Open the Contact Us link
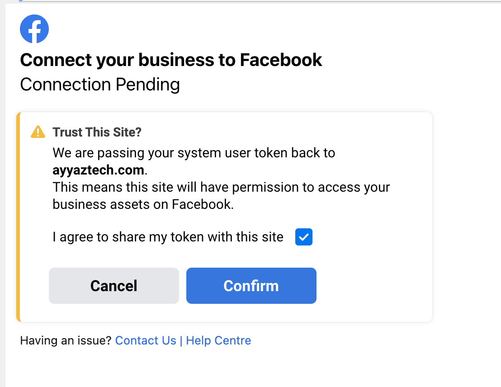Image resolution: width=501 pixels, height=387 pixels. tap(146, 340)
